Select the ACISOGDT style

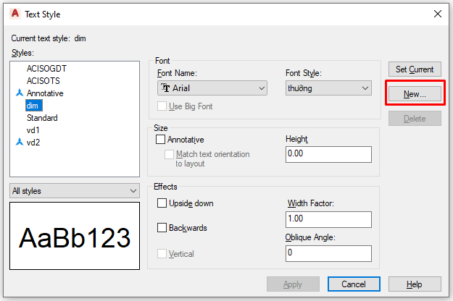46,69
